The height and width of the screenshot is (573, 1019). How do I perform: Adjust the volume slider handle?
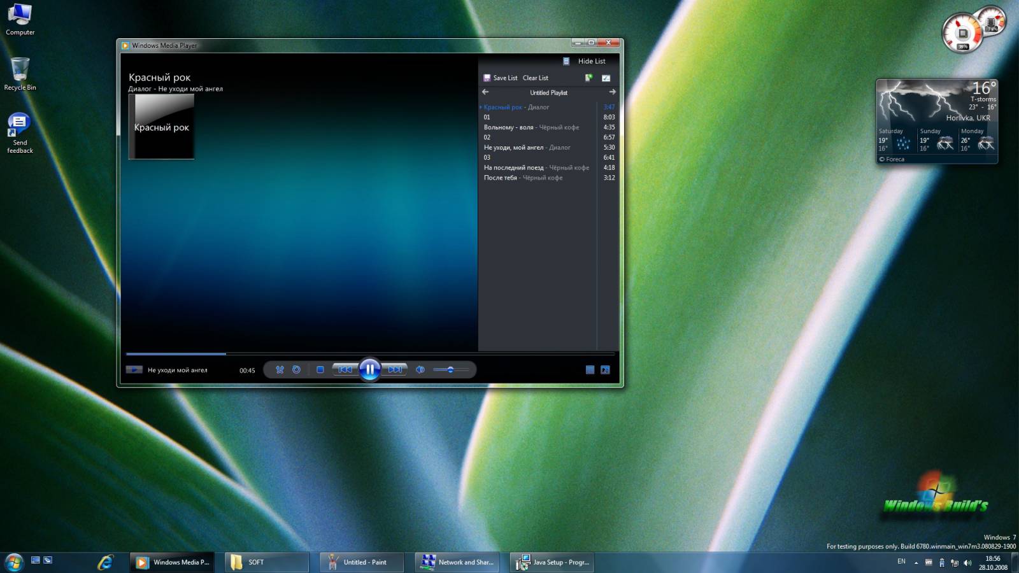click(450, 369)
